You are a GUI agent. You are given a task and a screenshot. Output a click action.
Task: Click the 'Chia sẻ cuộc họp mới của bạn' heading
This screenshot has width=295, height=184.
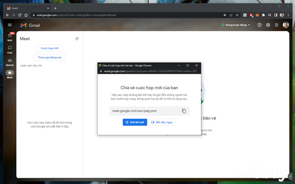149,88
